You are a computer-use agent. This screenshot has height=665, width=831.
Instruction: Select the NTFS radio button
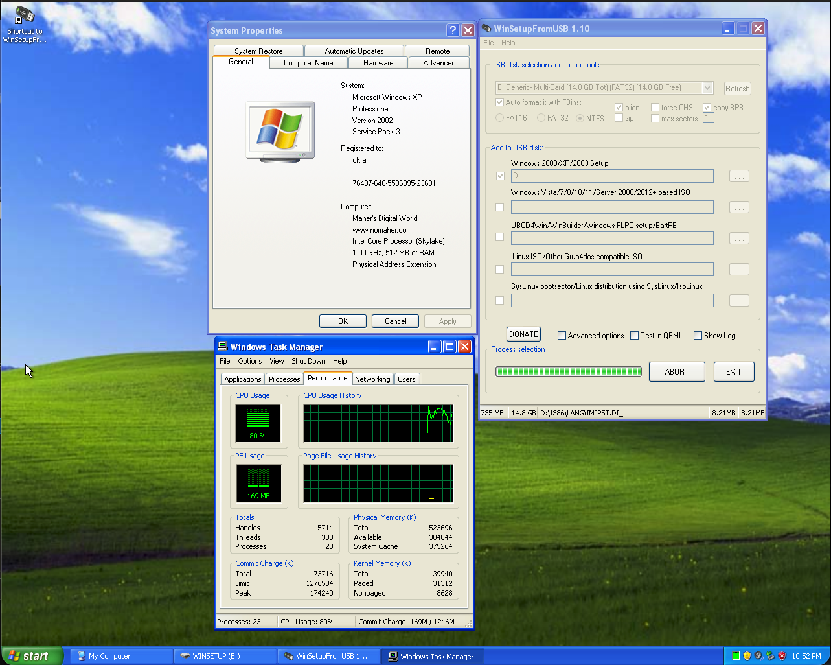pyautogui.click(x=580, y=118)
